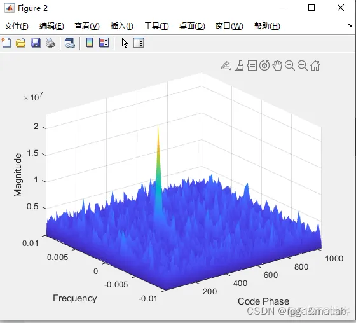Open the 窗口(W) menu
The width and height of the screenshot is (356, 323).
coord(229,26)
